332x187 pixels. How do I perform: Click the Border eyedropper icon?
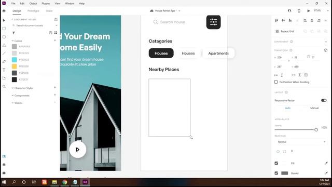(326, 173)
